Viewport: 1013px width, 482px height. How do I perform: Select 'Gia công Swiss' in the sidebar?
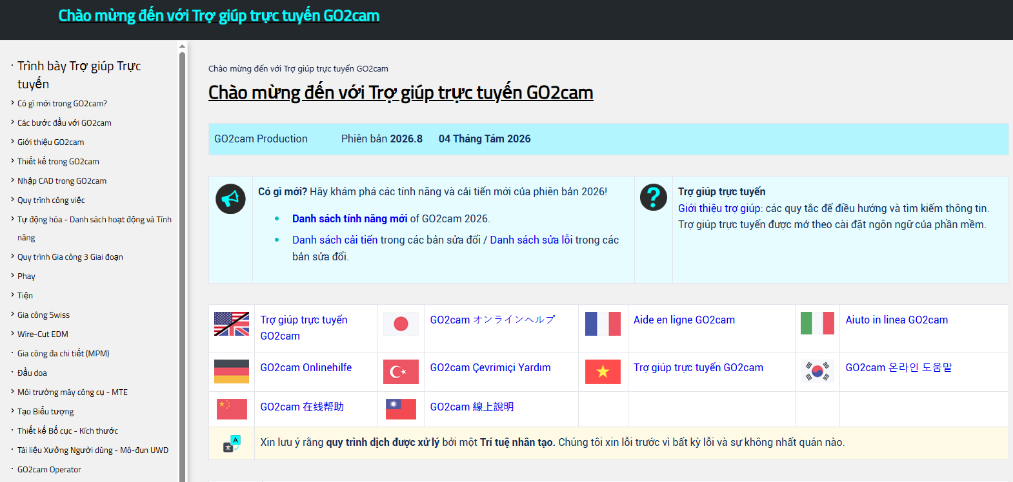43,314
